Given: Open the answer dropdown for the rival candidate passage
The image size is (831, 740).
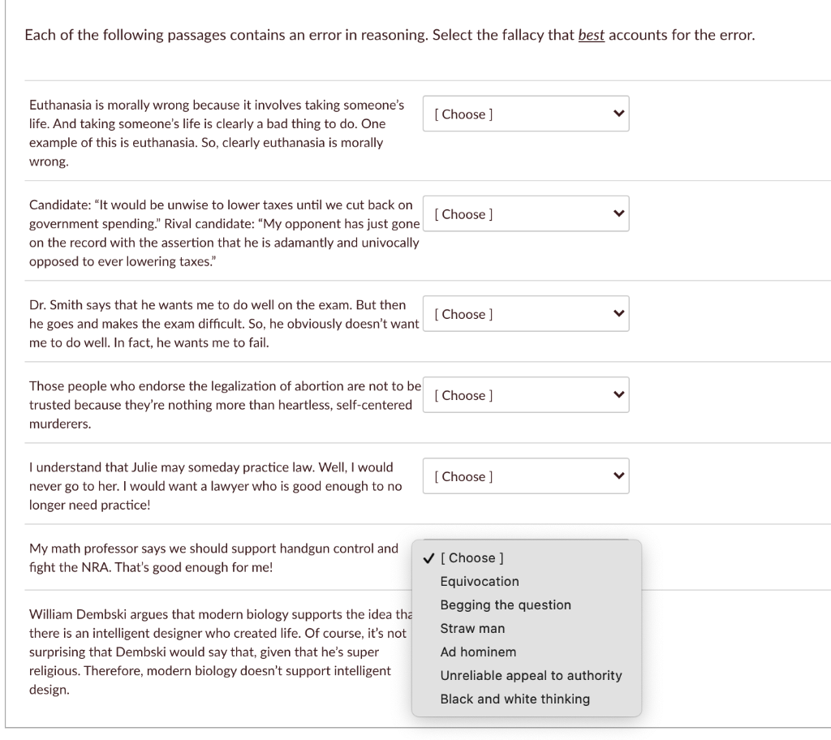Looking at the screenshot, I should (526, 213).
